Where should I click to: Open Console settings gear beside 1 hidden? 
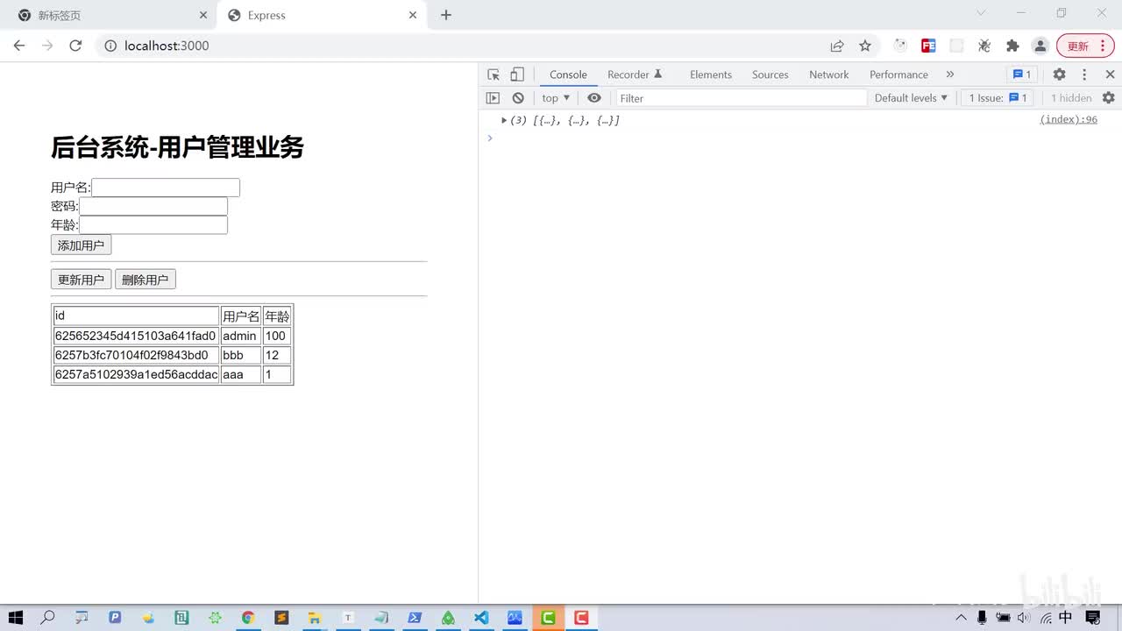coord(1108,98)
